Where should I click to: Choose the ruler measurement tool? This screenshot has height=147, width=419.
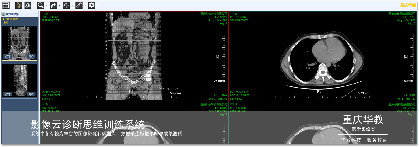point(79,5)
